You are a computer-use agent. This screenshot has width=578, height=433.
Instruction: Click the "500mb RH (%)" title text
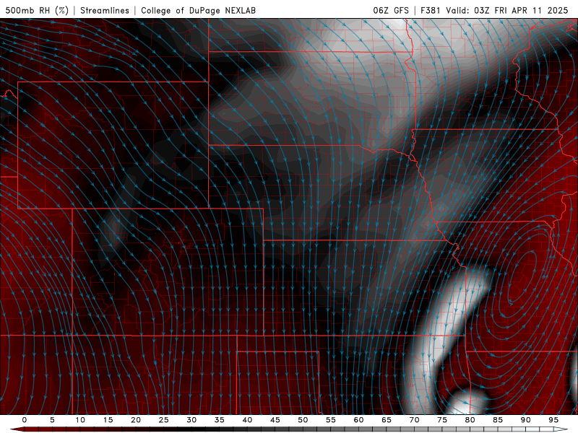[37, 10]
